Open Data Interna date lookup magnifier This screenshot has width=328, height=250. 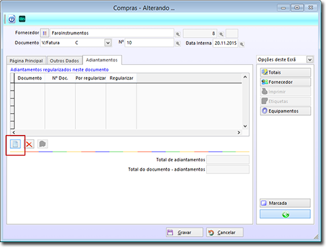[241, 44]
